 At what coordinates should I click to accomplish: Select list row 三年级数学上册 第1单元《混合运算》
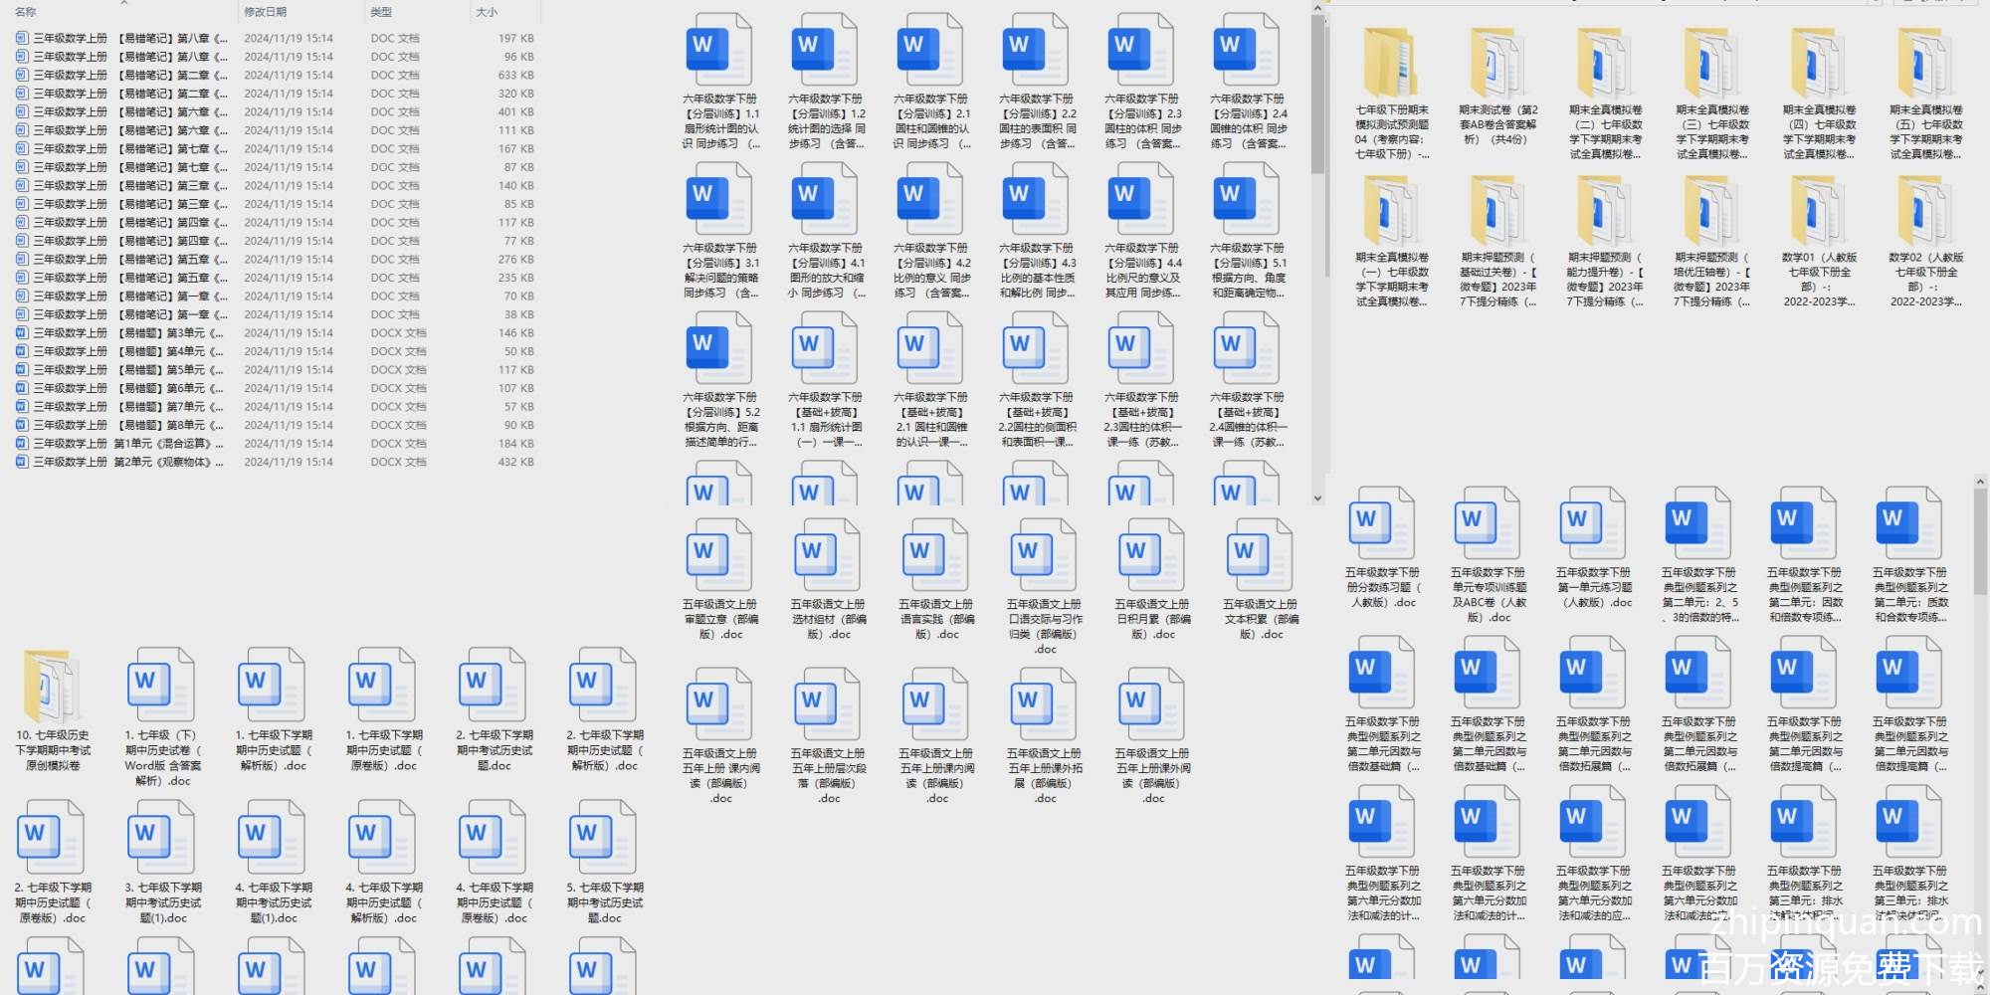click(119, 444)
